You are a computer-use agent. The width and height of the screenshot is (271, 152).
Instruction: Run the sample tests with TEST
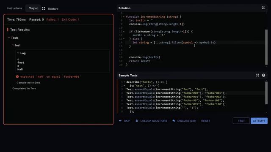[x=241, y=121]
